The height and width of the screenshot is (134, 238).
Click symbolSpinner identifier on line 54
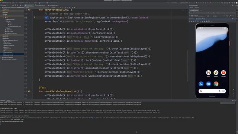tap(80, 33)
